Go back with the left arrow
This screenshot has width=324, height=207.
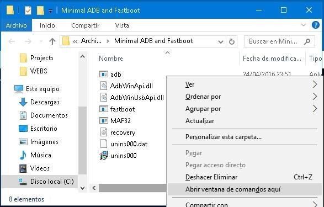12,41
